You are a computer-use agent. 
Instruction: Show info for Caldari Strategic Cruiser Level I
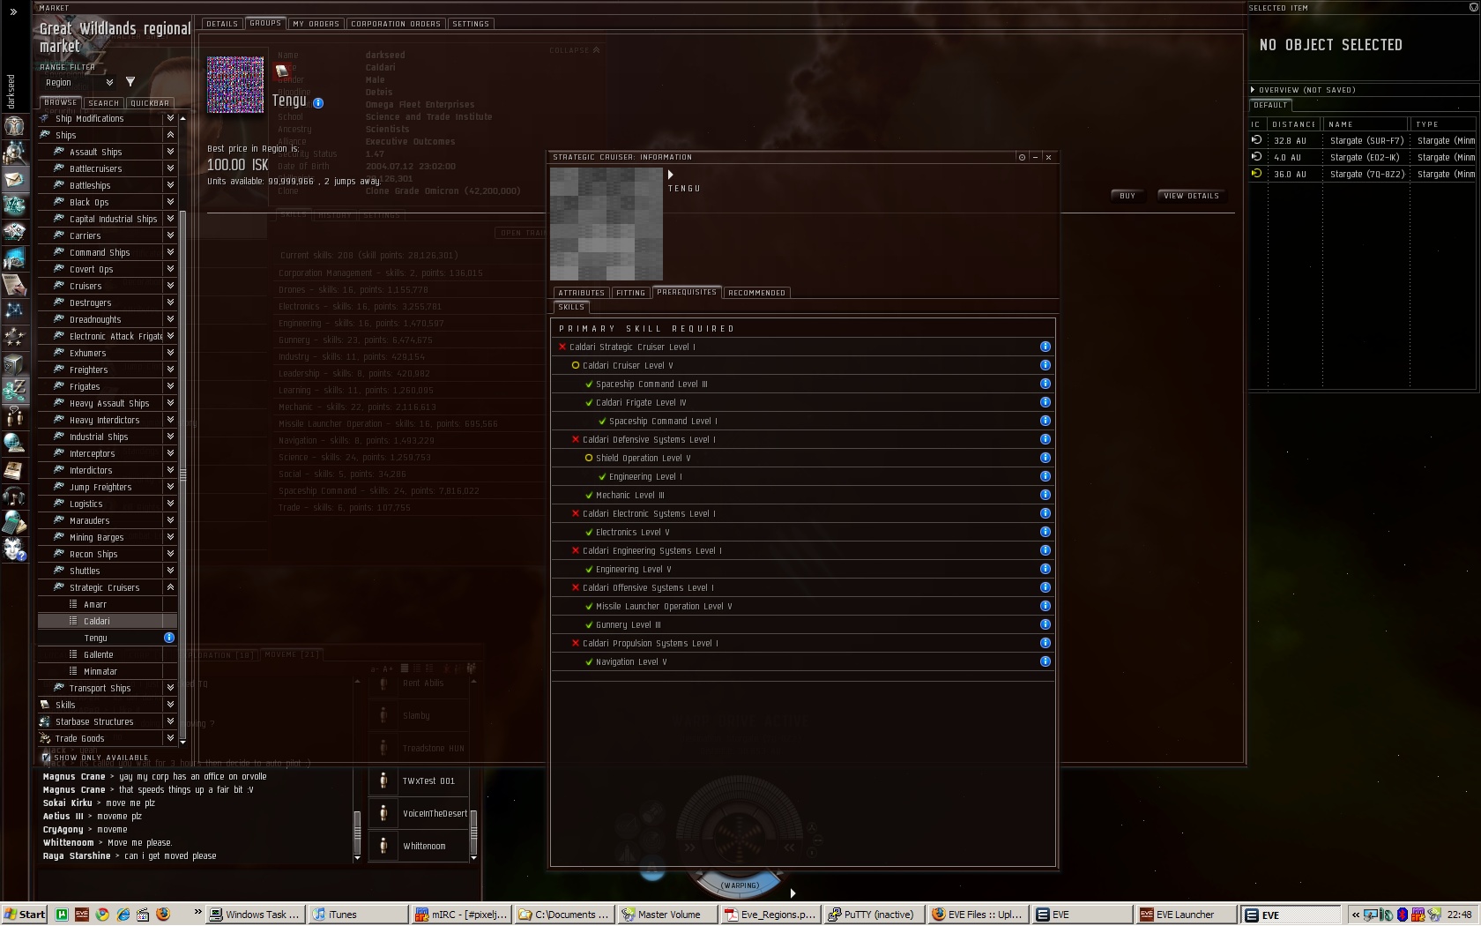click(1045, 347)
